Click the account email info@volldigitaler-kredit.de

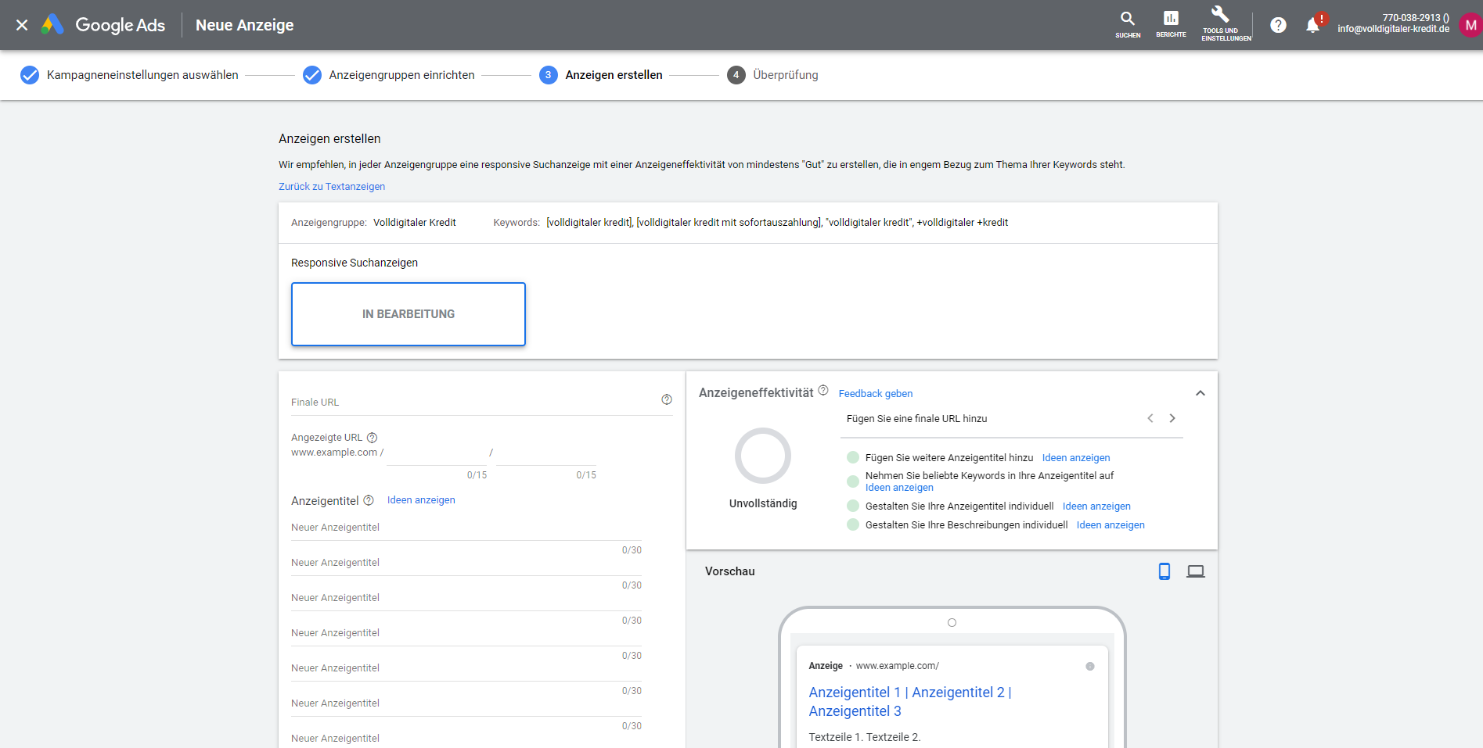click(x=1393, y=29)
